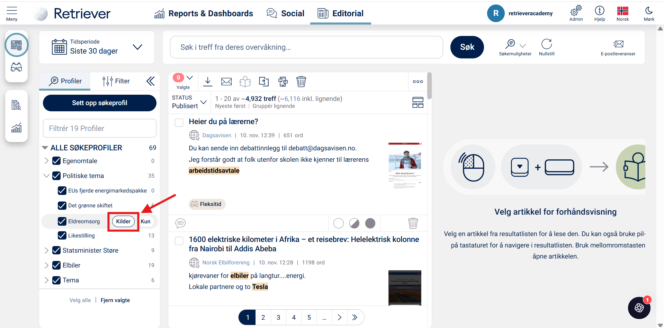The image size is (664, 328).
Task: Select the monitoring list sidebar icon
Action: point(16,45)
